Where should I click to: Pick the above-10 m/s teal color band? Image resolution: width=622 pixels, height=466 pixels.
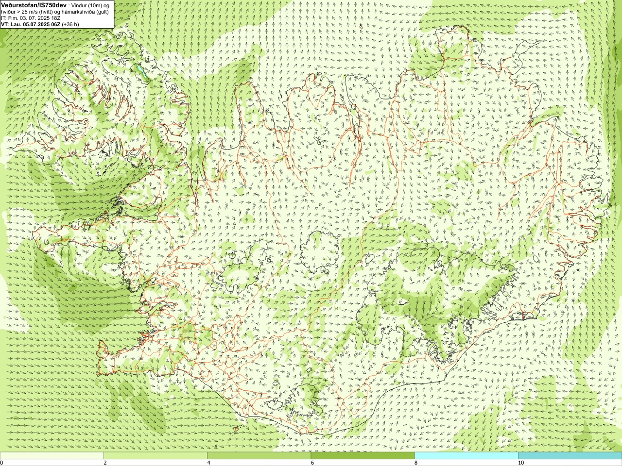click(570, 456)
